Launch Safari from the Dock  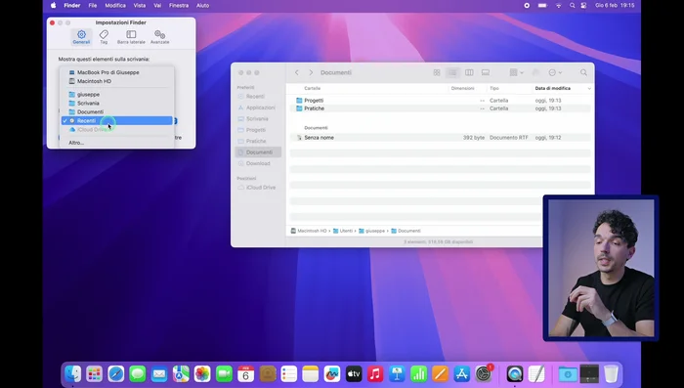[x=116, y=374]
